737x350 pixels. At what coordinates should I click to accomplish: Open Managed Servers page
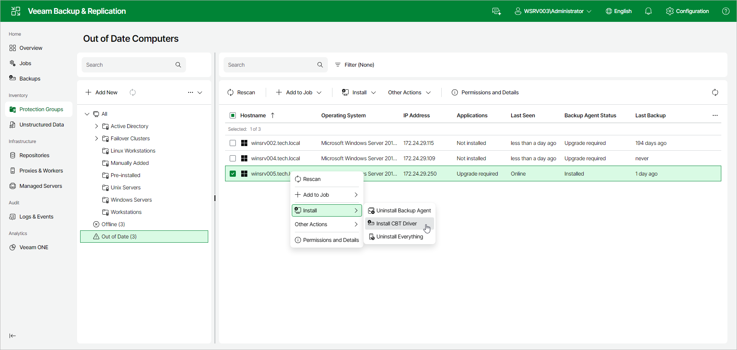(39, 186)
